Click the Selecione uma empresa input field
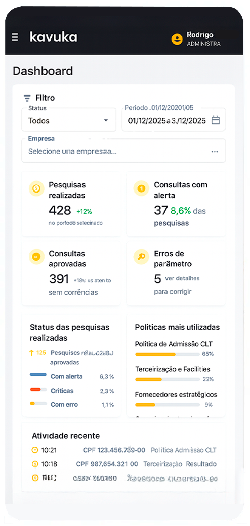This screenshot has width=250, height=526. point(123,151)
